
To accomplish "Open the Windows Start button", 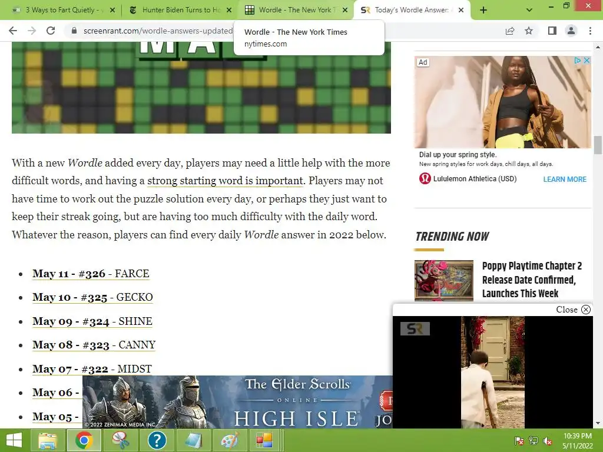I will tap(14, 440).
